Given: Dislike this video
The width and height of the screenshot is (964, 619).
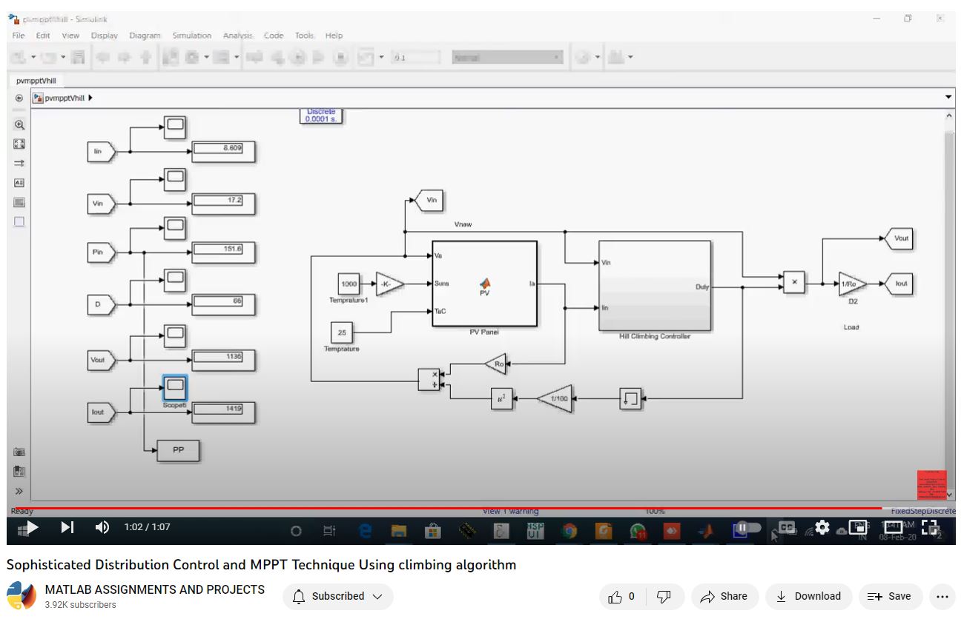Looking at the screenshot, I should point(664,596).
